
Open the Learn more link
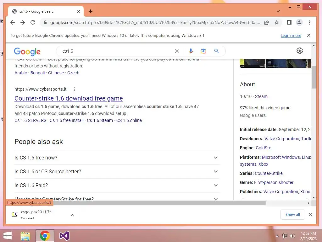pos(291,35)
